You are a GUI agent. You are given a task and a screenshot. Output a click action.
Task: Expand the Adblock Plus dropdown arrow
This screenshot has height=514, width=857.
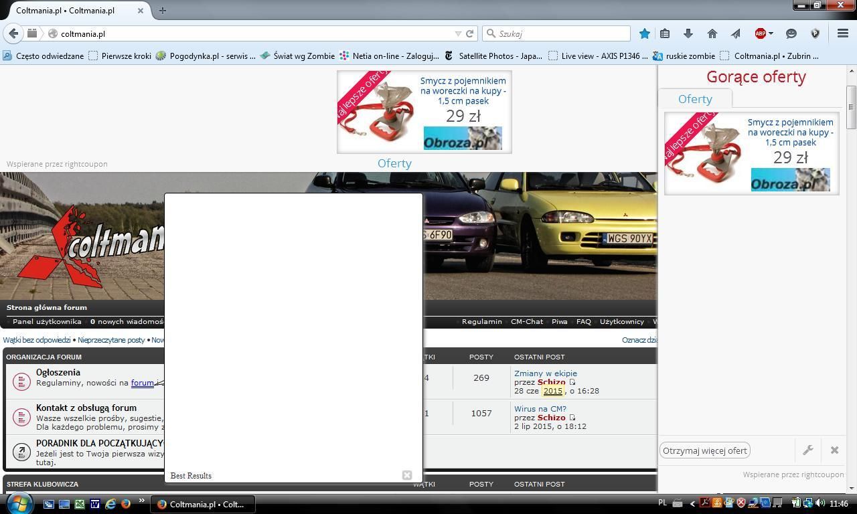[771, 33]
